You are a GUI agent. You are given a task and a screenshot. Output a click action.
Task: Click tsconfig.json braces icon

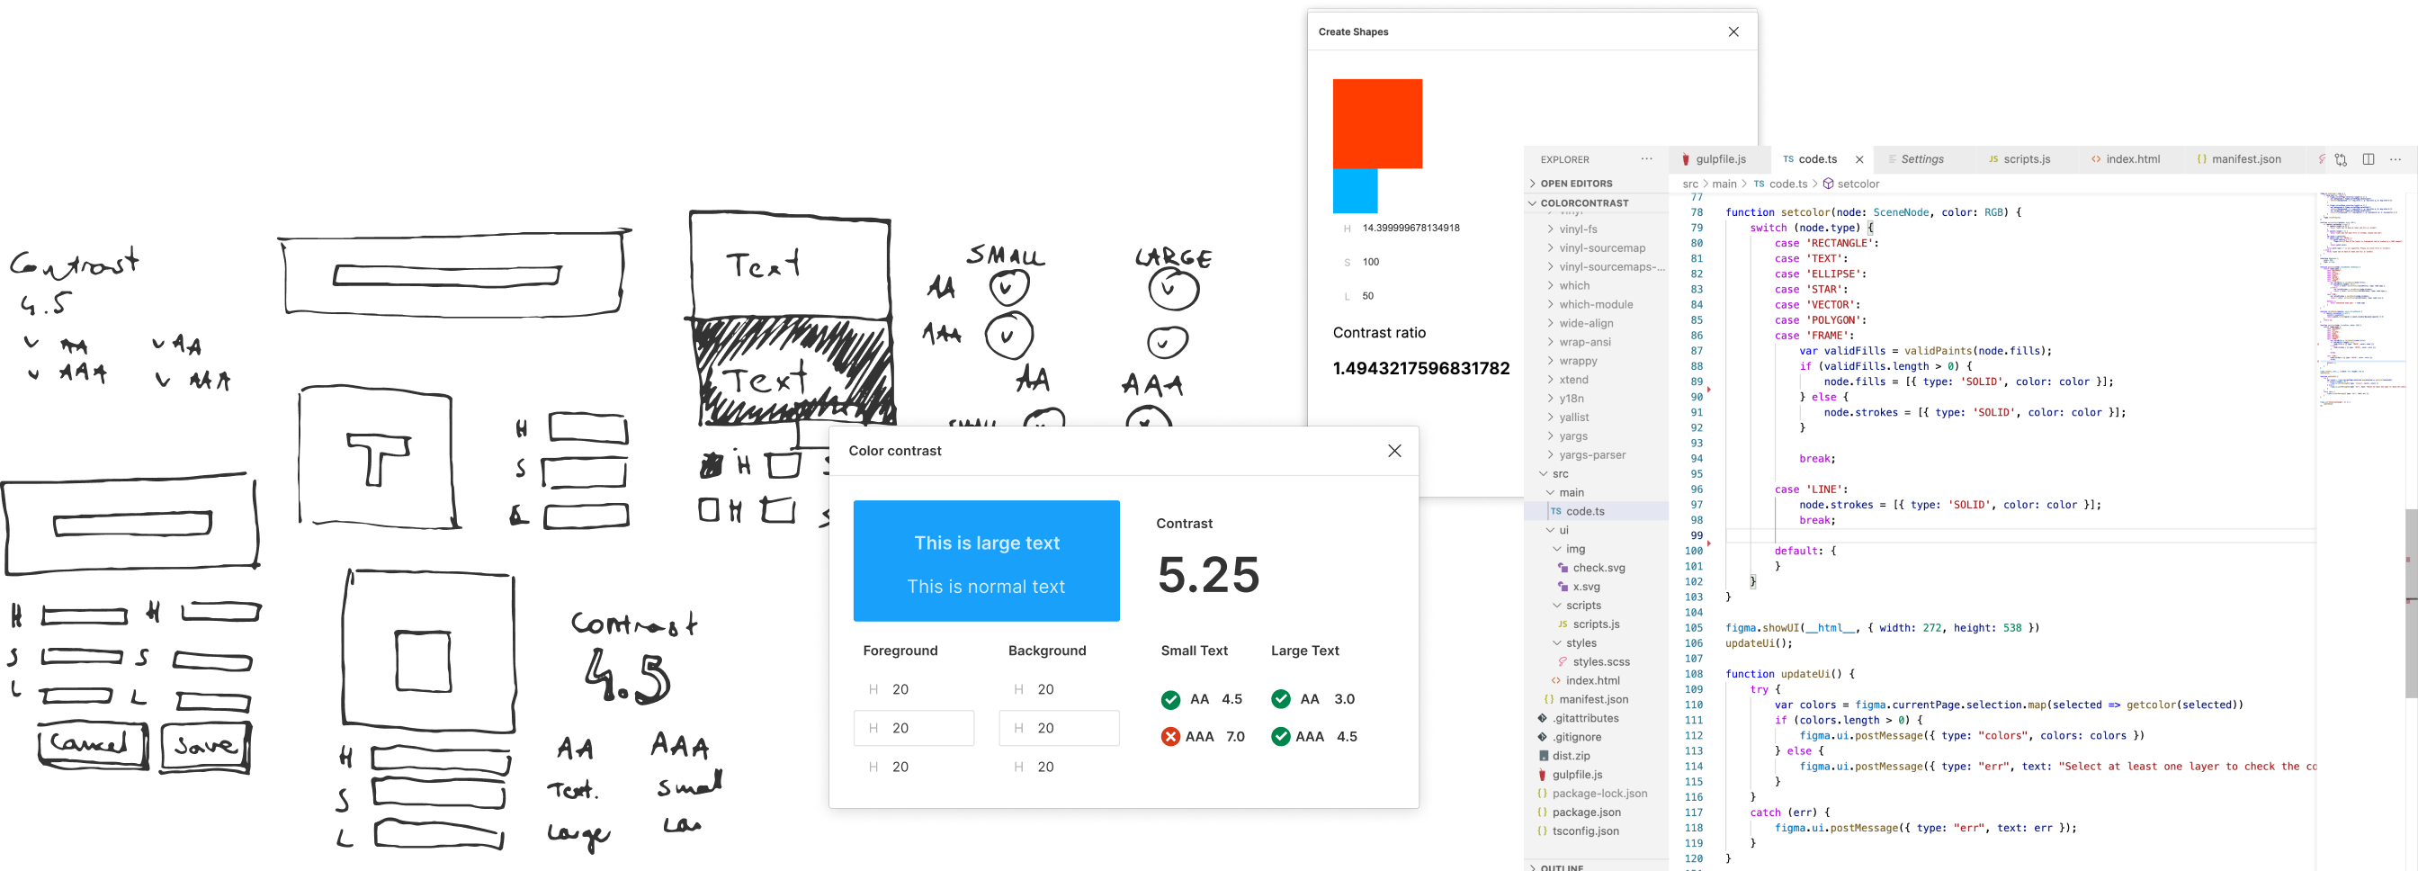coord(1542,831)
